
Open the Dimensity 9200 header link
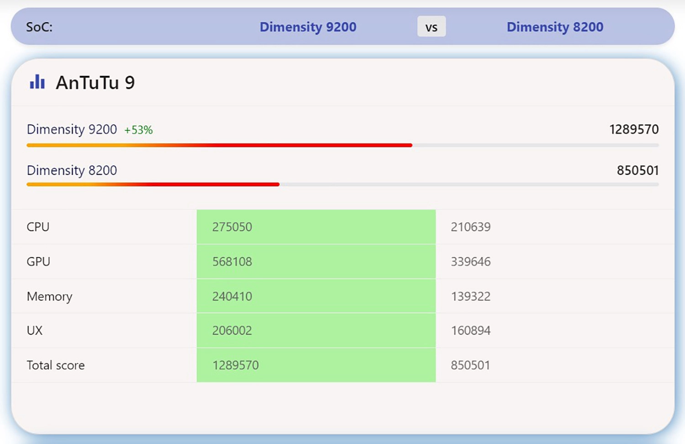pyautogui.click(x=308, y=27)
